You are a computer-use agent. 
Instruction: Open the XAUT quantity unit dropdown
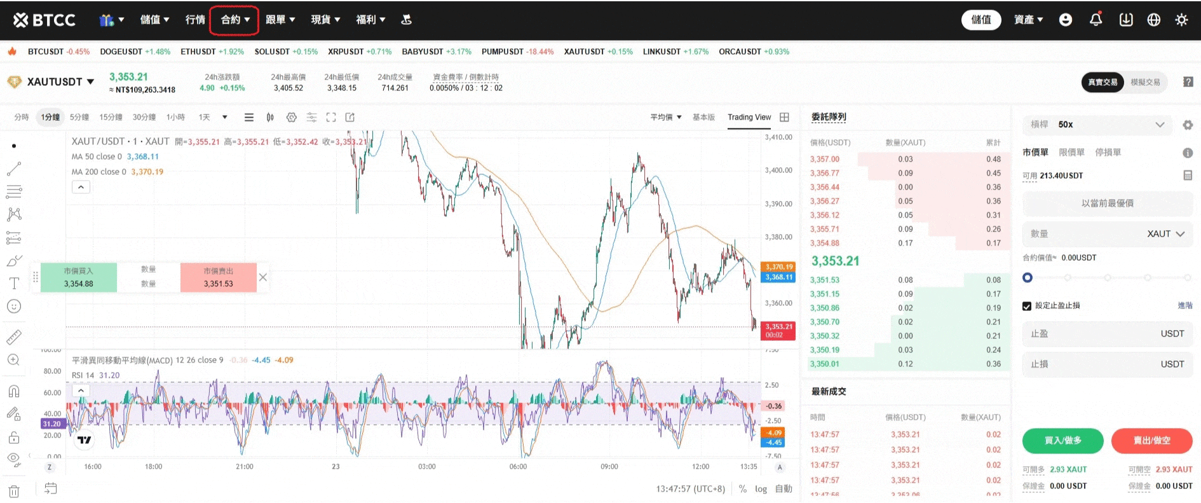pos(1166,234)
